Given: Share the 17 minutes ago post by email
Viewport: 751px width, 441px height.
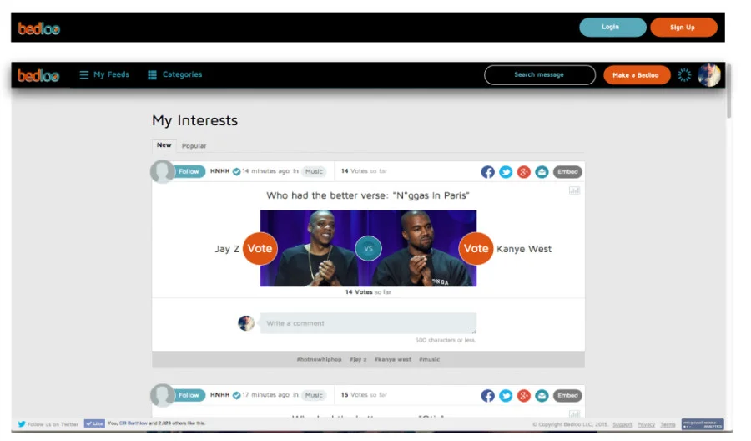Looking at the screenshot, I should (x=542, y=396).
